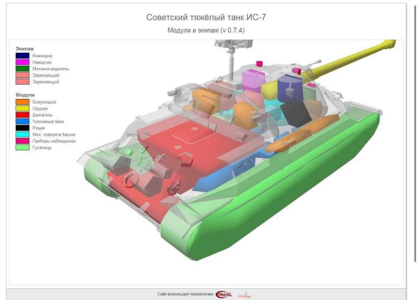Viewport: 418px width, 300px height.
Task: Select the magenta Наводчик swatch
Action: [23, 62]
